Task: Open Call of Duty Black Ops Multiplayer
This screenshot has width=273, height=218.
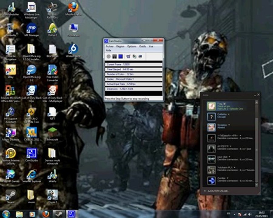Action: coord(52,94)
